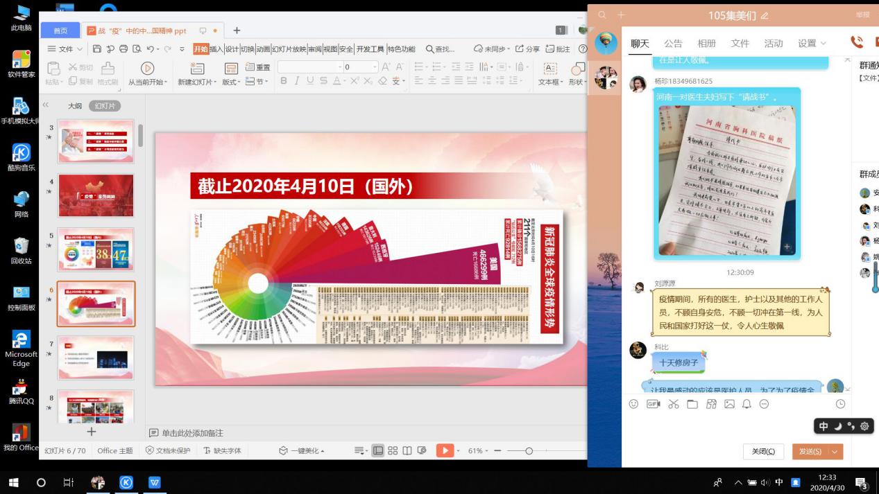This screenshot has width=879, height=494.
Task: Open chat message history clock icon
Action: pyautogui.click(x=840, y=404)
